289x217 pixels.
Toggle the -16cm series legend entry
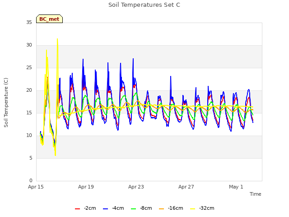tap(171, 208)
